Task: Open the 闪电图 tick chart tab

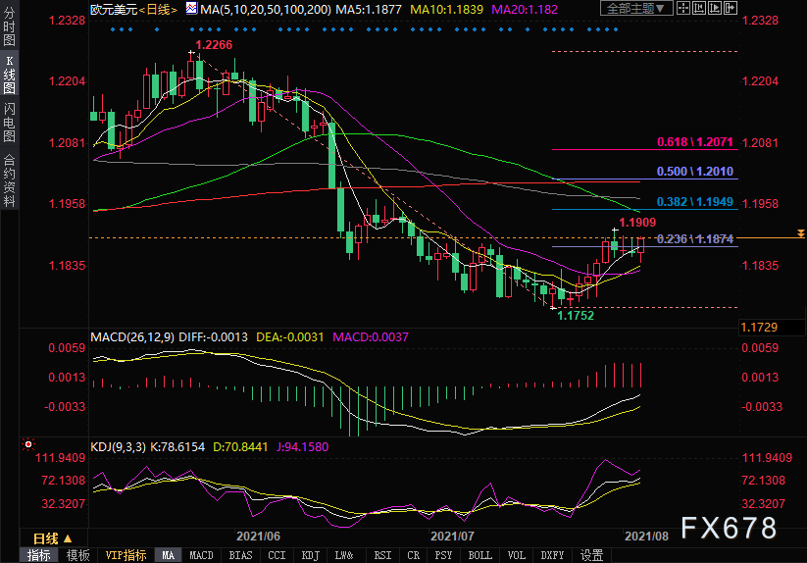Action: tap(9, 122)
